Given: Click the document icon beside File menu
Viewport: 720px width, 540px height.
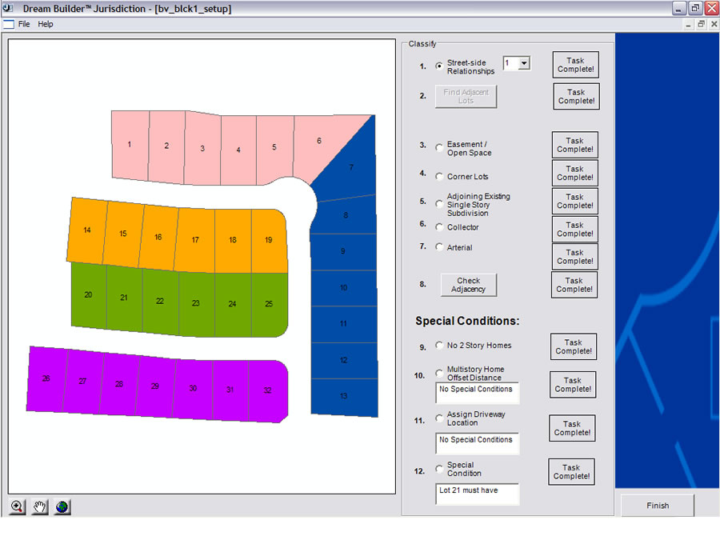Looking at the screenshot, I should click(9, 24).
